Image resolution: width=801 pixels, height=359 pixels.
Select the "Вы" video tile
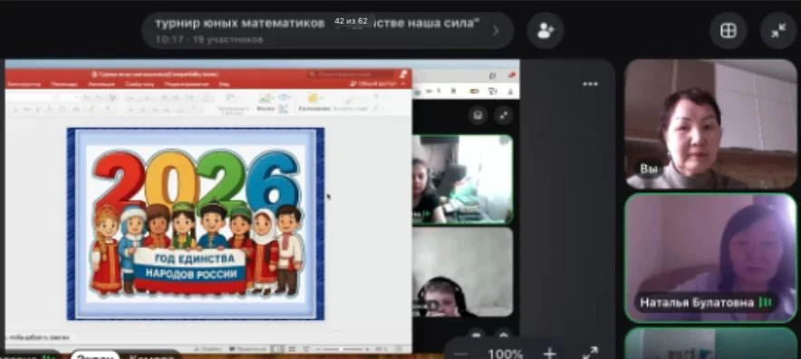tap(710, 124)
